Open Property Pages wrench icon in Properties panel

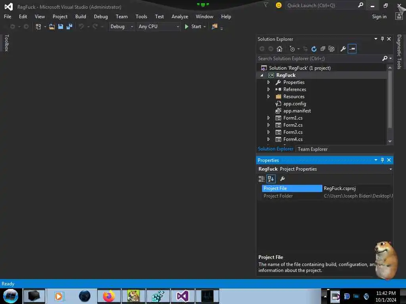click(283, 179)
